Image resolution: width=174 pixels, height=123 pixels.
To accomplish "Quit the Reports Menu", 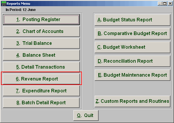I will [x=86, y=116].
